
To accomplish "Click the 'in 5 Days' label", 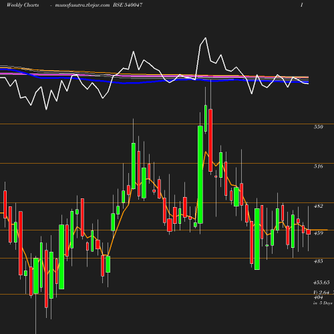I will point(323,303).
